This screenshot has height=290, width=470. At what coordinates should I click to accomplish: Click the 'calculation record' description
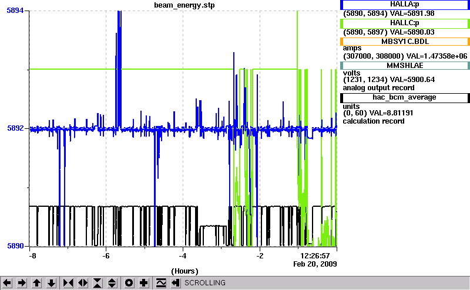[374, 121]
